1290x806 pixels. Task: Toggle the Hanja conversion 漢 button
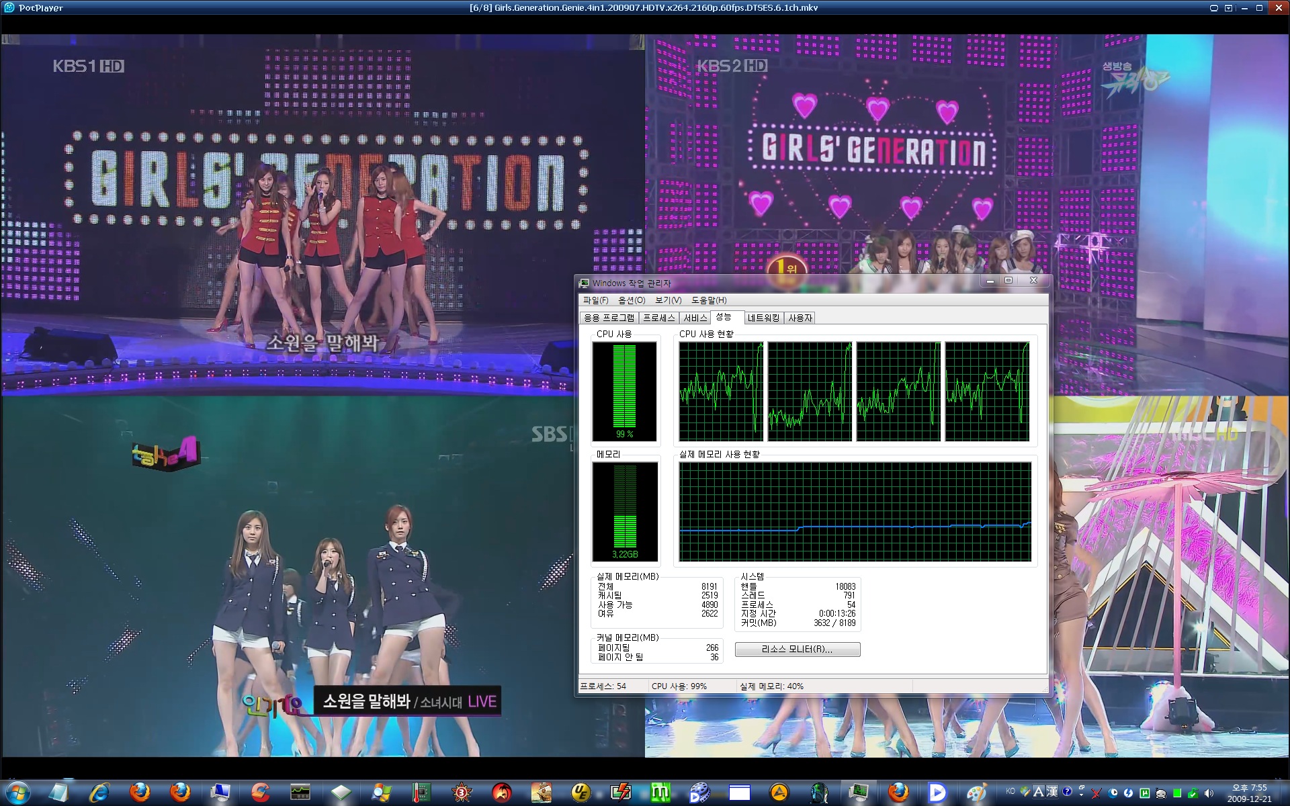[x=1052, y=792]
